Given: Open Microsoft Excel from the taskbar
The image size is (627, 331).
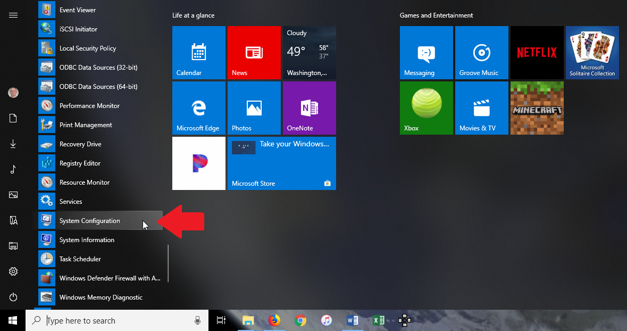Looking at the screenshot, I should point(378,320).
